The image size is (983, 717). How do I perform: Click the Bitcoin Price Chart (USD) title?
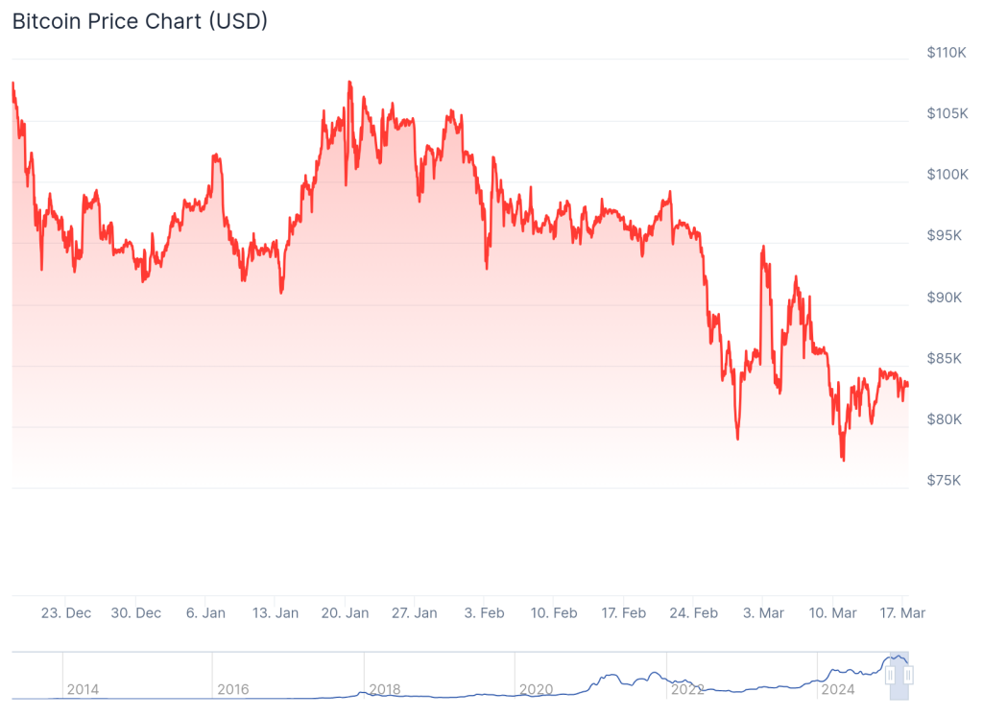tap(140, 21)
